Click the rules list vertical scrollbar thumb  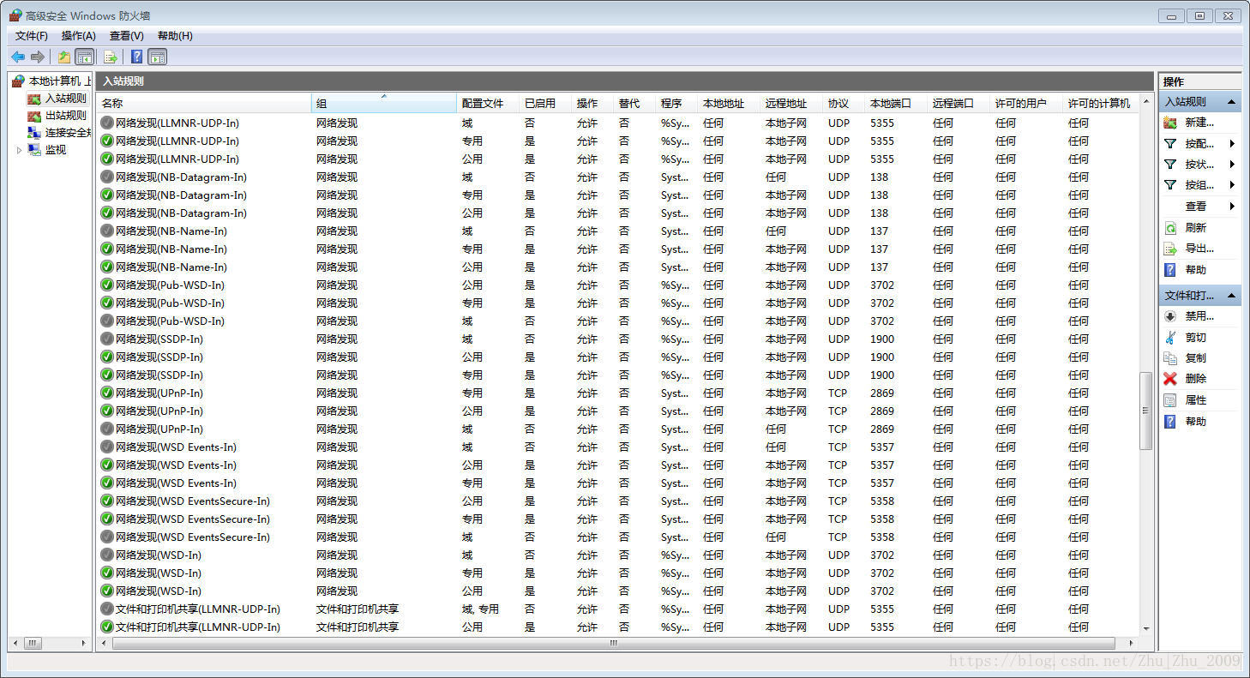point(1146,411)
